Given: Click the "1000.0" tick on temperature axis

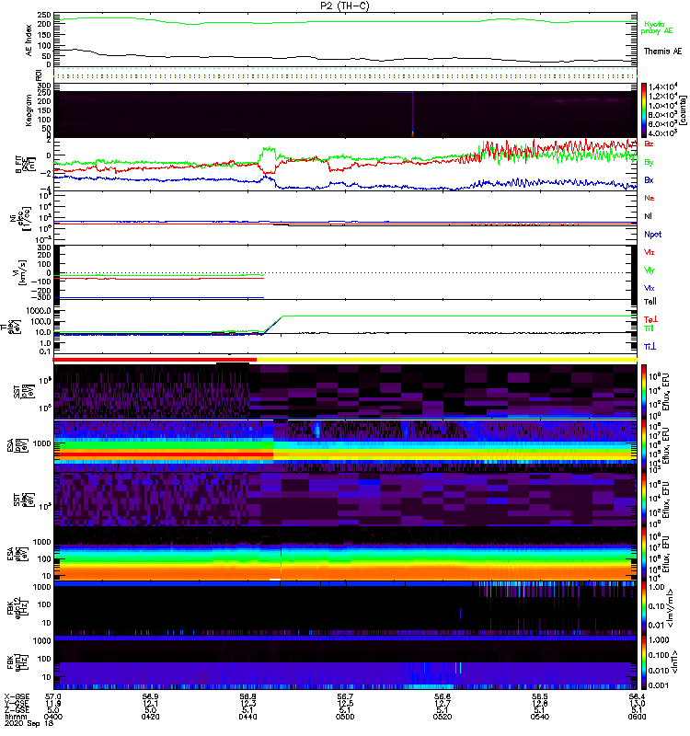Looking at the screenshot, I should (x=39, y=311).
